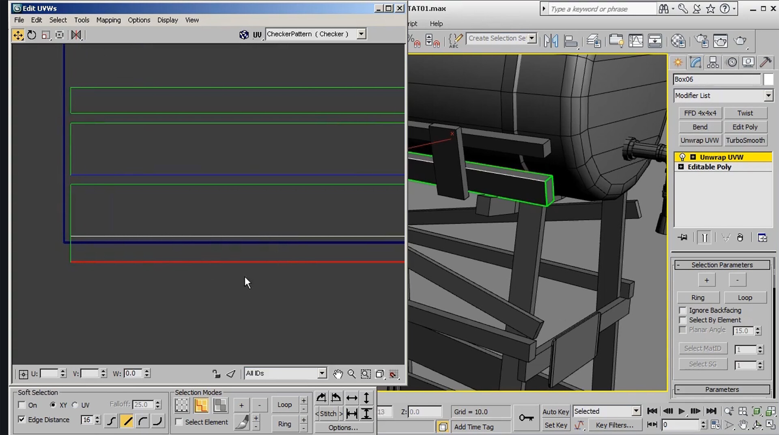Viewport: 779px width, 435px height.
Task: Select the Rotate tool in Edit UVWs toolbar
Action: point(32,35)
